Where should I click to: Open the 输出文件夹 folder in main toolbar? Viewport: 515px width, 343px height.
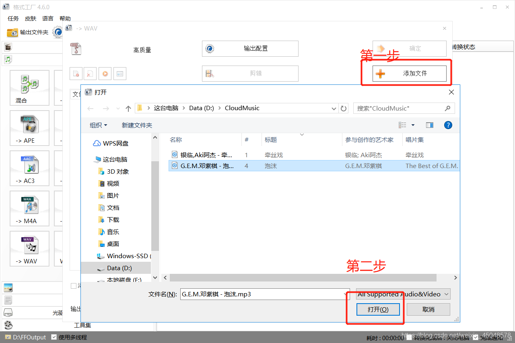[x=28, y=32]
